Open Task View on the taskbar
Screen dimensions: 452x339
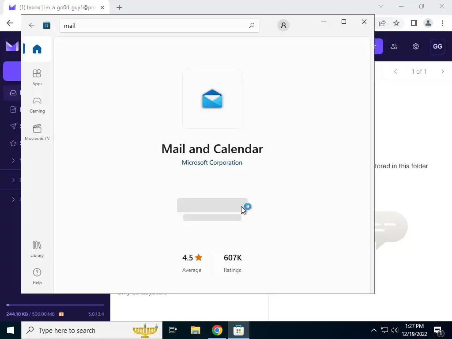[173, 330]
